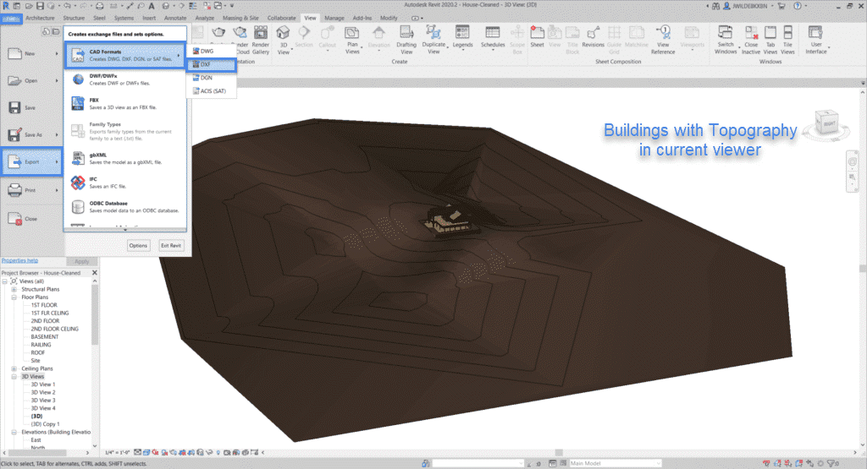The height and width of the screenshot is (469, 867).
Task: Collapse Elevations (Building Elevation) node
Action: point(14,432)
